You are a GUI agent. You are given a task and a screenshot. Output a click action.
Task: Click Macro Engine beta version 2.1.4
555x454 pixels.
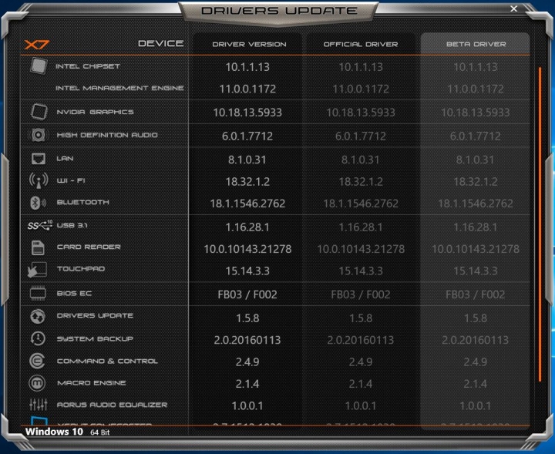(476, 384)
